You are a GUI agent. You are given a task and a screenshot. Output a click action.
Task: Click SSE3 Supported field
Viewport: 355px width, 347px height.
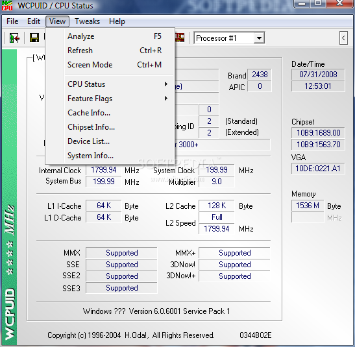[x=121, y=288]
